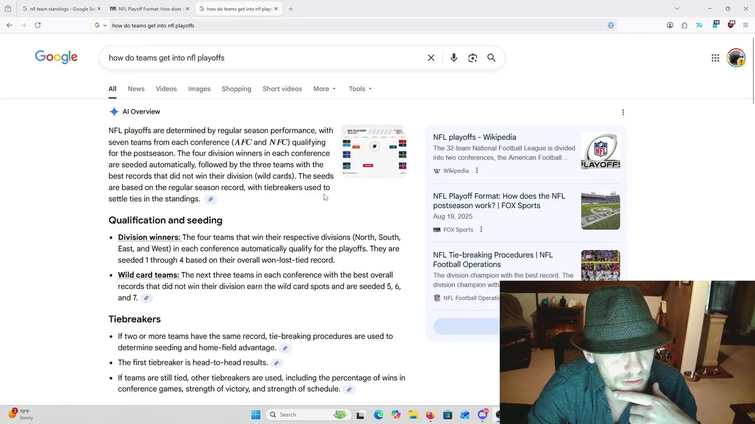Click into the Google search input field
This screenshot has height=424, width=755.
coord(265,58)
